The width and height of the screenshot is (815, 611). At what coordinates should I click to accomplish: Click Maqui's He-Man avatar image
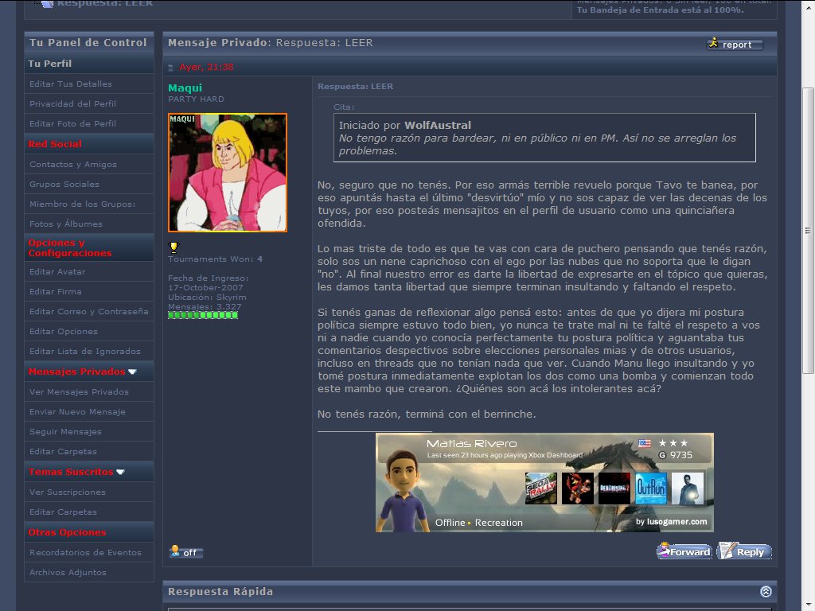pos(228,173)
